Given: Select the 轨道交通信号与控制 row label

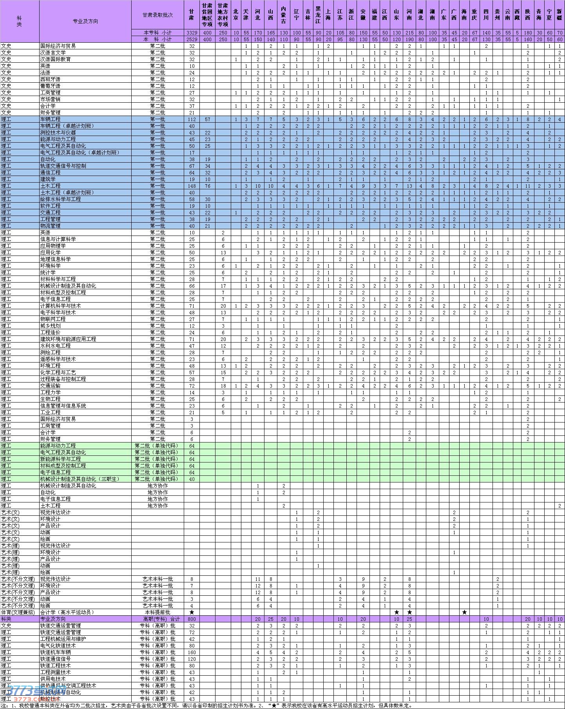Looking at the screenshot, I should click(x=63, y=166).
